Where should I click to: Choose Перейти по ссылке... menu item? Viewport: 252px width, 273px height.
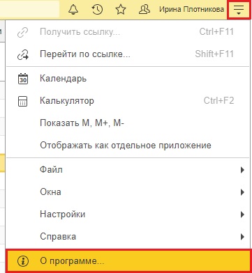tap(128, 54)
